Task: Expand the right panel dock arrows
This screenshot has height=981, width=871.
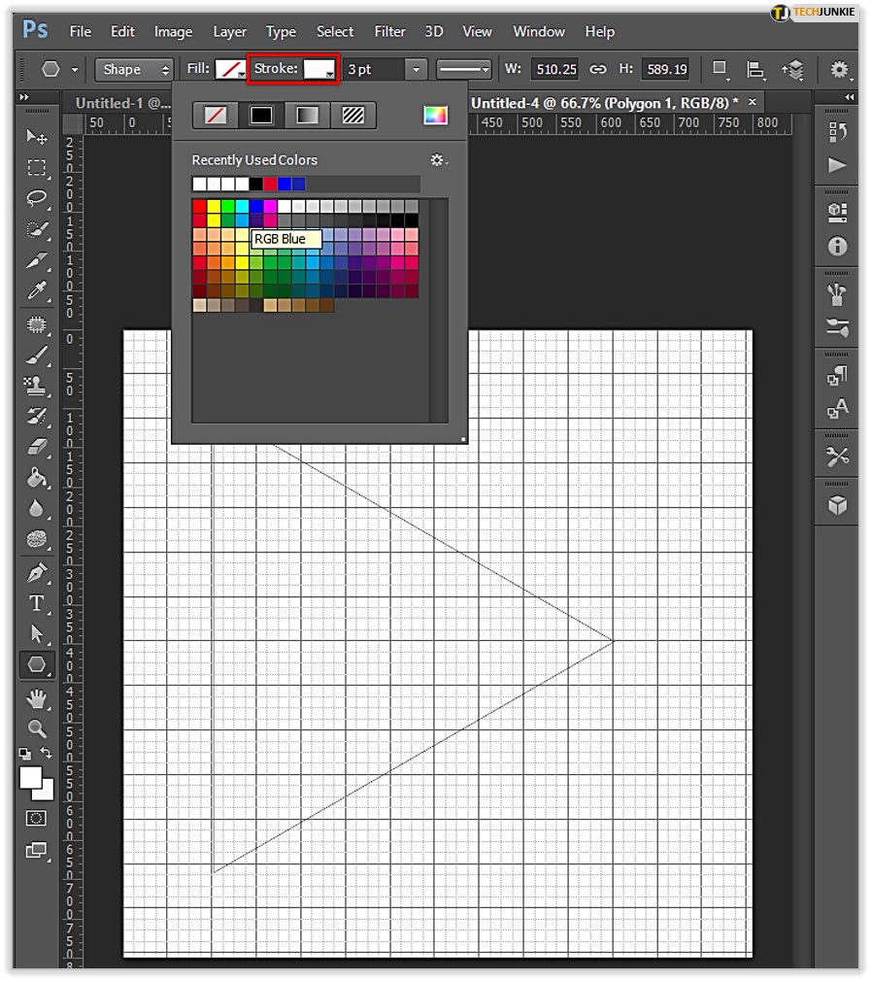Action: click(x=849, y=97)
